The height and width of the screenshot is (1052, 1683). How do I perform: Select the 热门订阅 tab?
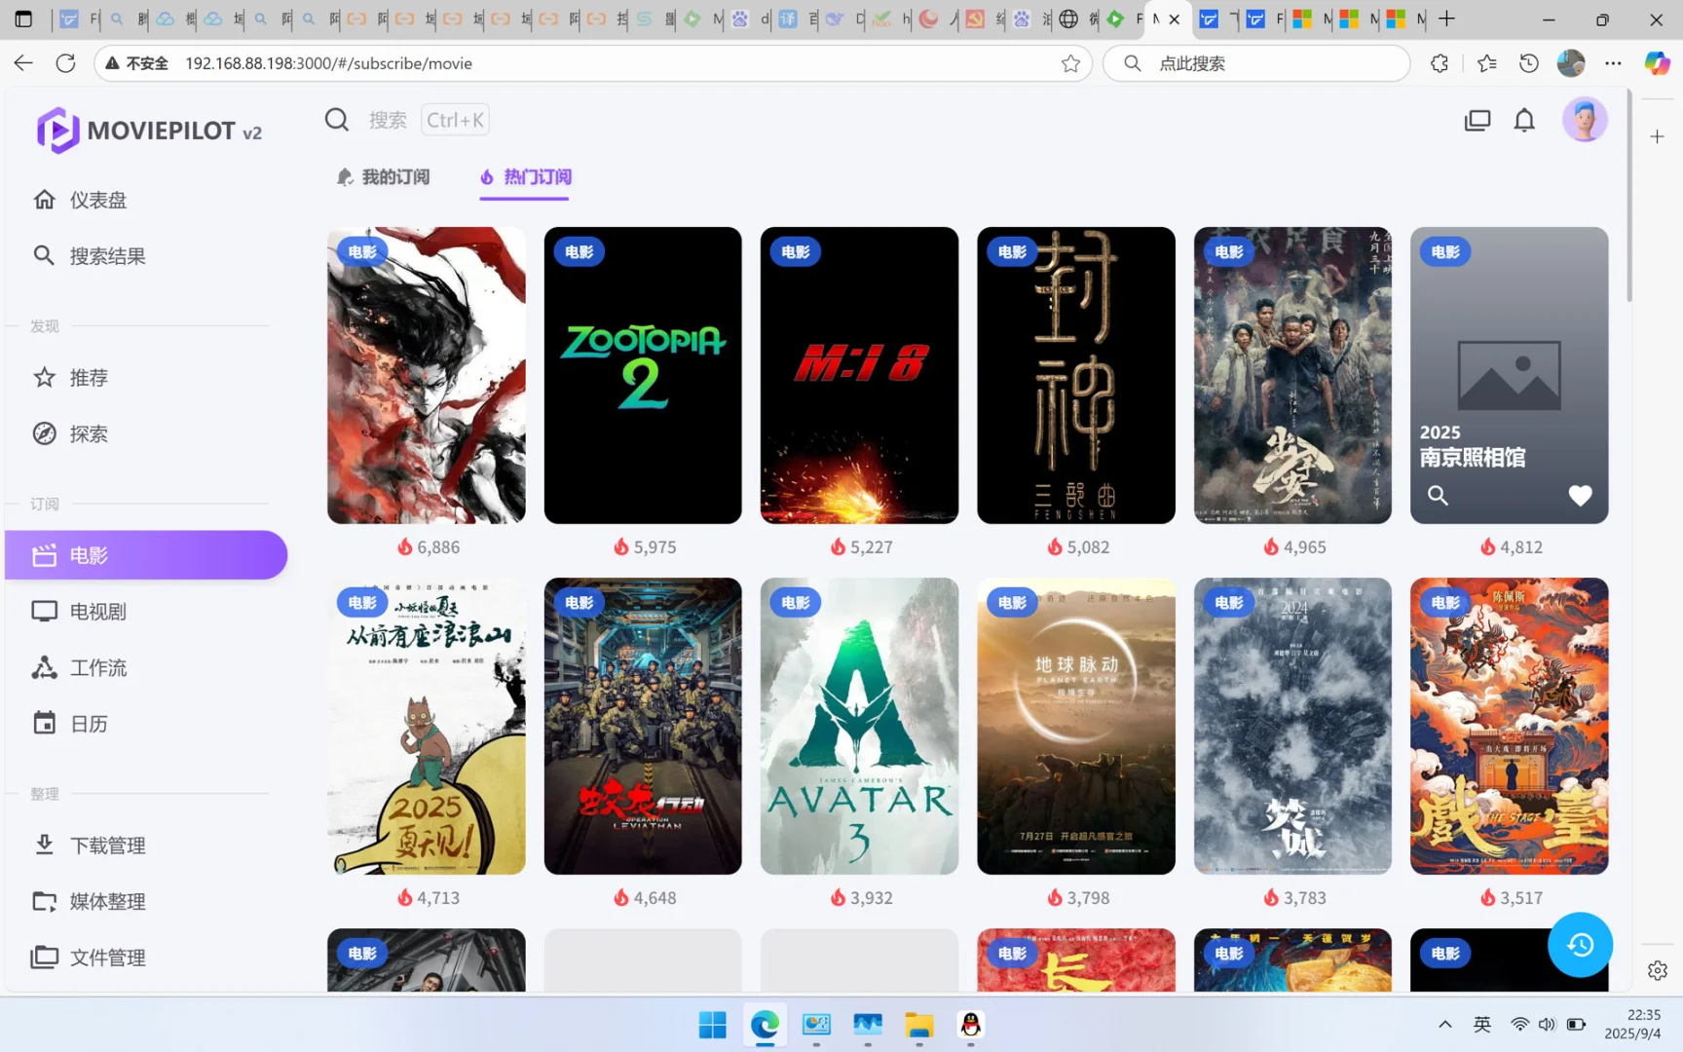(525, 177)
